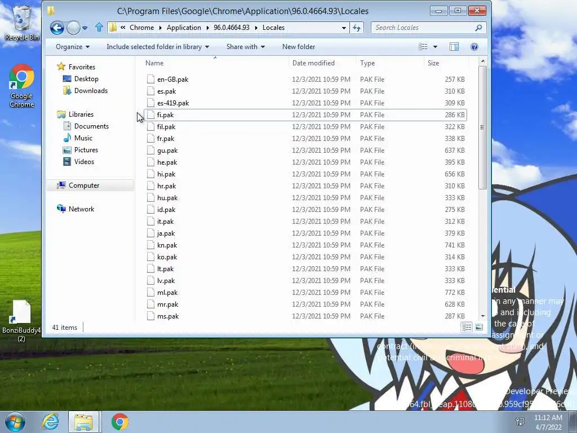
Task: Click the Forward navigation arrow button
Action: point(73,28)
